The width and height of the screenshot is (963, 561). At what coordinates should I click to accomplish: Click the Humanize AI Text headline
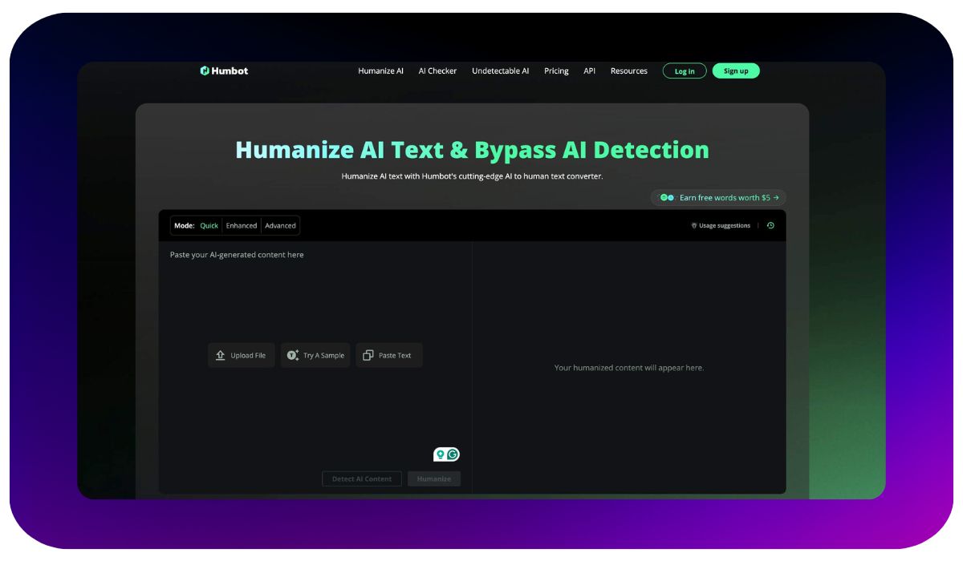pyautogui.click(x=472, y=150)
